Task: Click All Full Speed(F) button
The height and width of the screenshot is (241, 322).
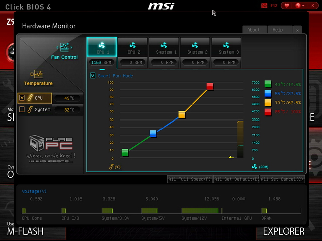Action: (190, 179)
